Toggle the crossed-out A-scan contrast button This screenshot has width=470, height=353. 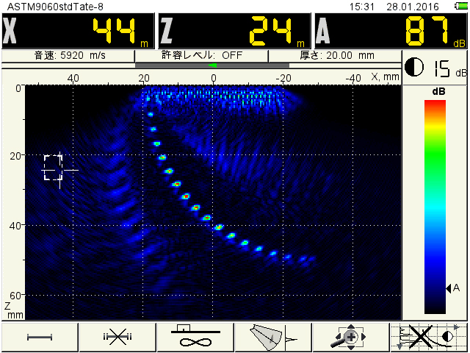429,337
